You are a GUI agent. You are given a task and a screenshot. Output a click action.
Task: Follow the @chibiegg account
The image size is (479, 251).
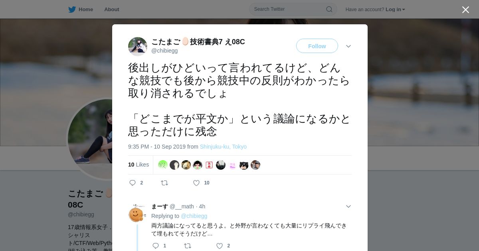click(317, 46)
